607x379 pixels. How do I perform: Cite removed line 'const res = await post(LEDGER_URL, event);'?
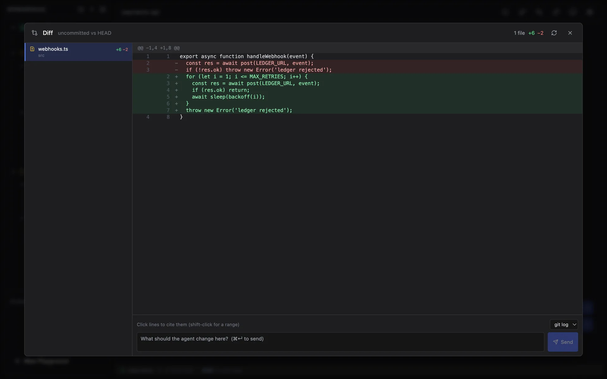pyautogui.click(x=357, y=63)
